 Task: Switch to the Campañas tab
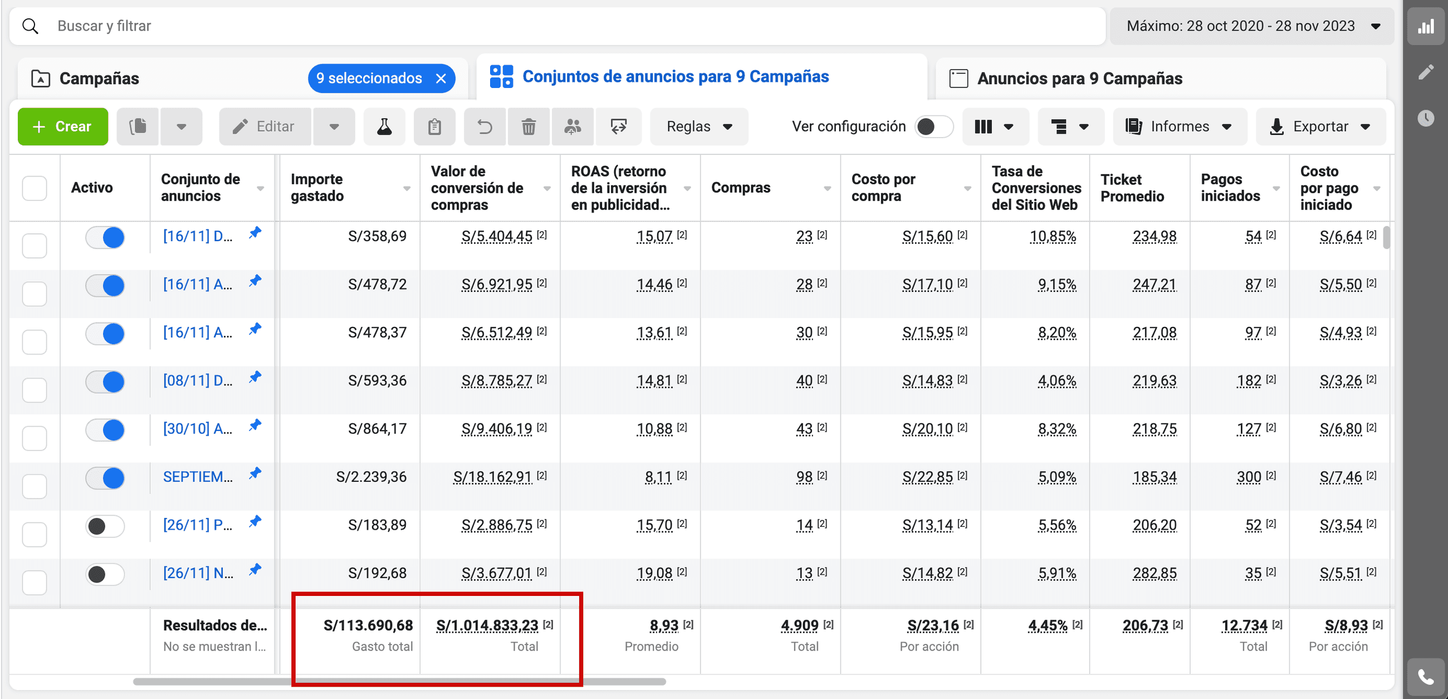[x=100, y=78]
